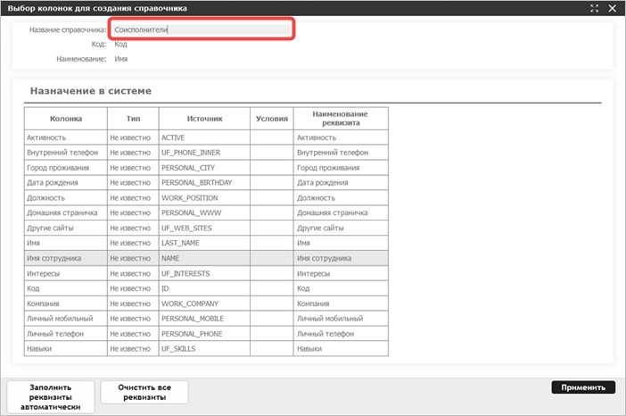Select the Код cell in Колонка column
Viewport: 626px width, 416px height.
(x=66, y=288)
